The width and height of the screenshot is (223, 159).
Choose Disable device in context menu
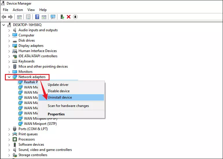point(71,91)
